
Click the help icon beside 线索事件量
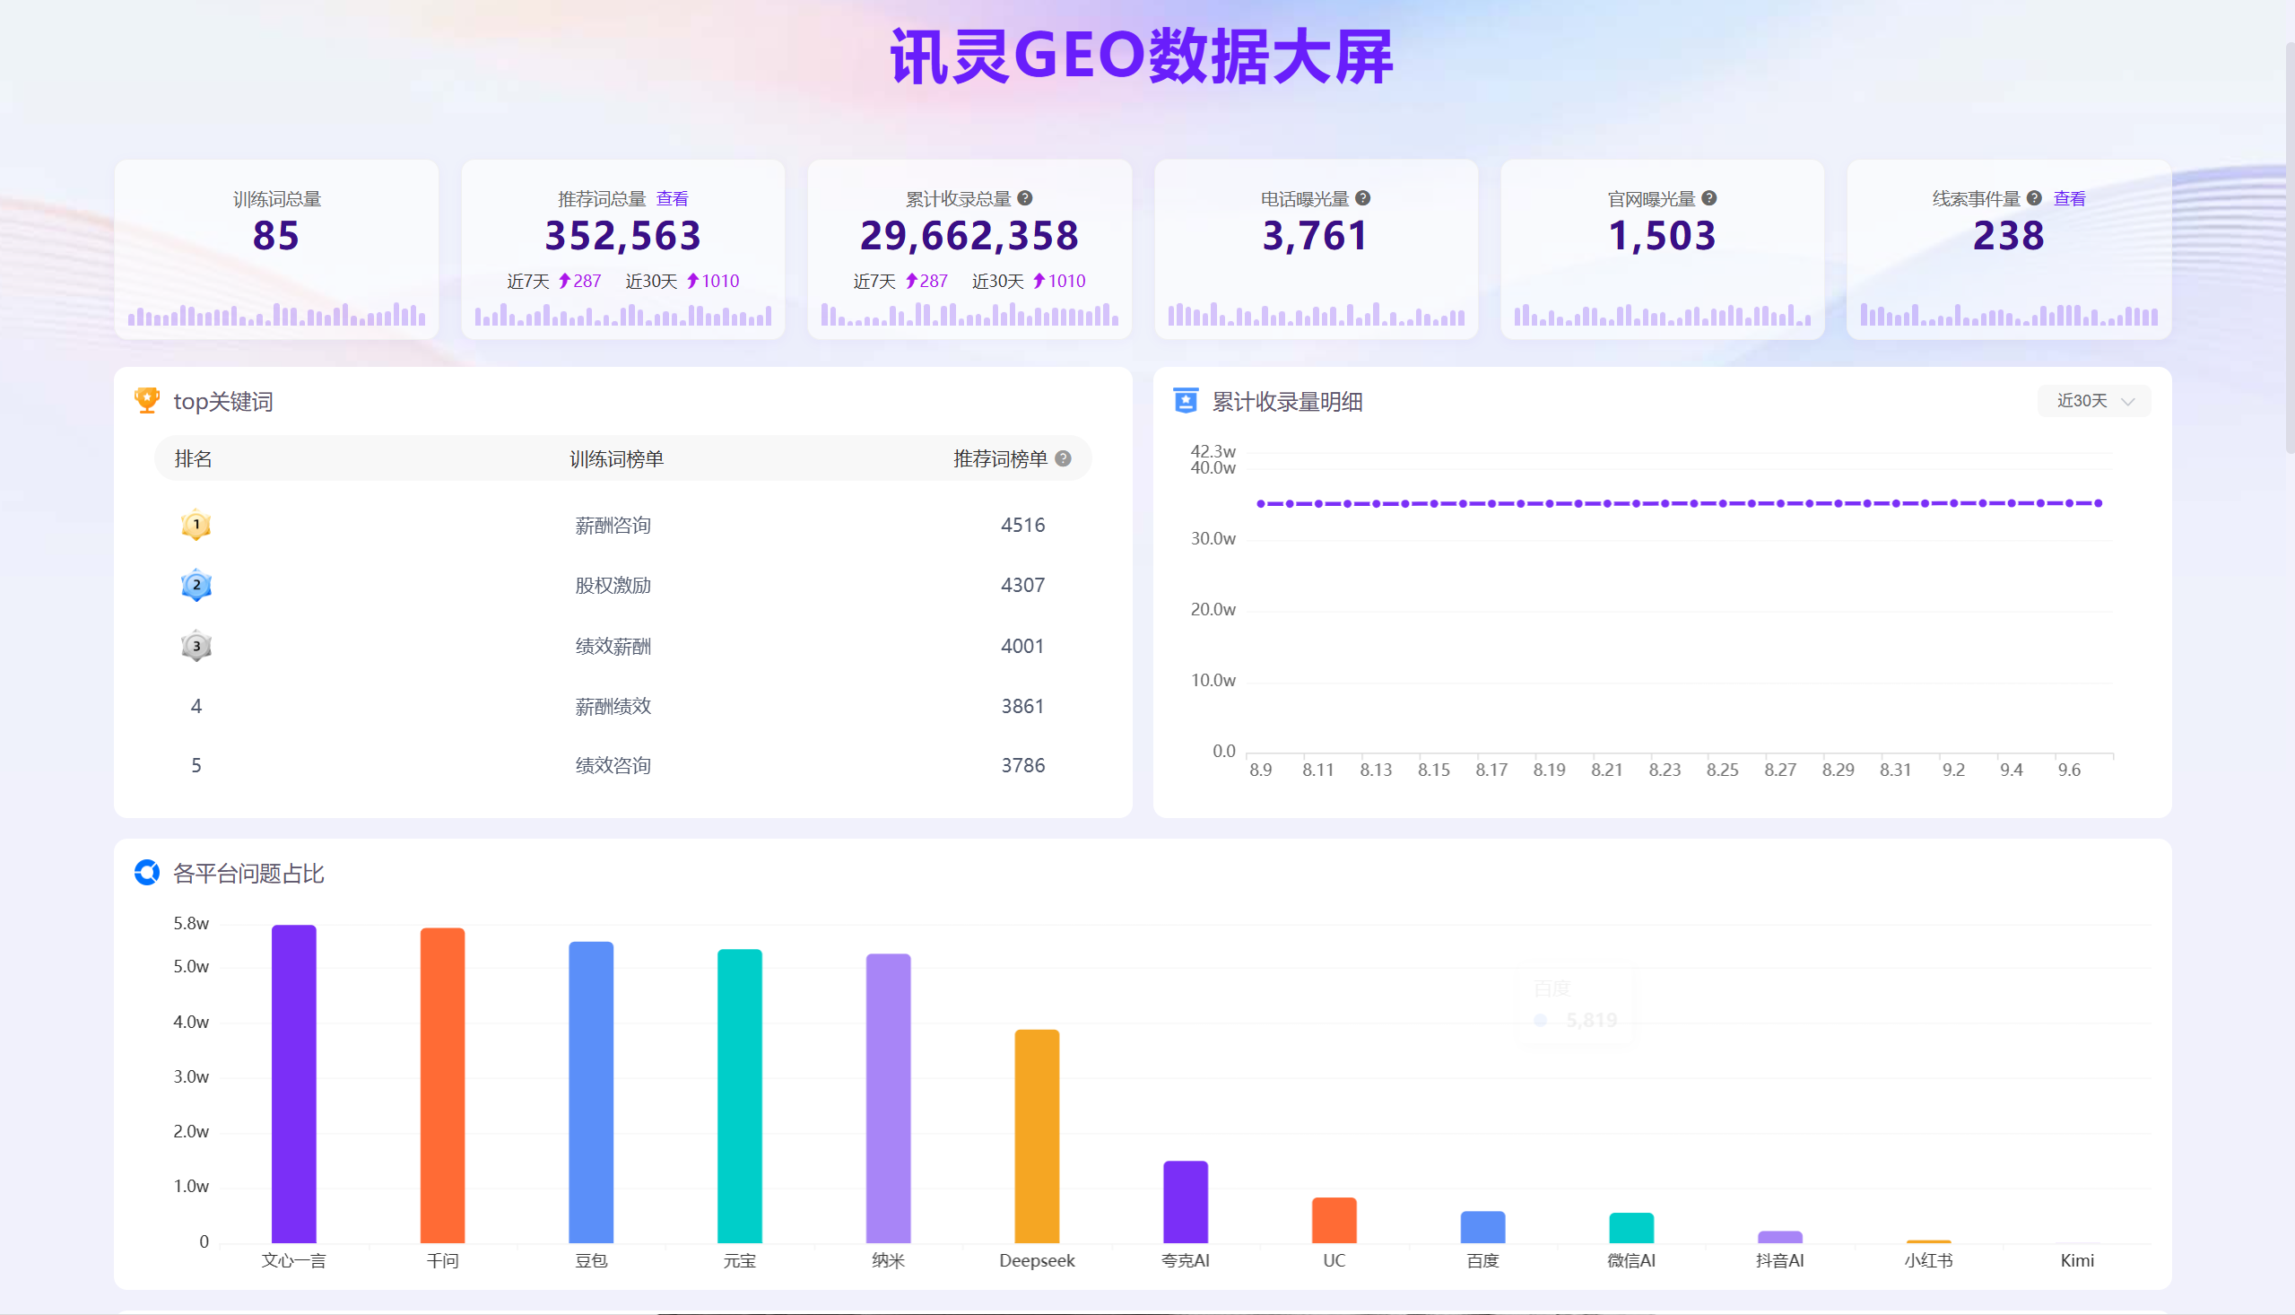point(2034,198)
